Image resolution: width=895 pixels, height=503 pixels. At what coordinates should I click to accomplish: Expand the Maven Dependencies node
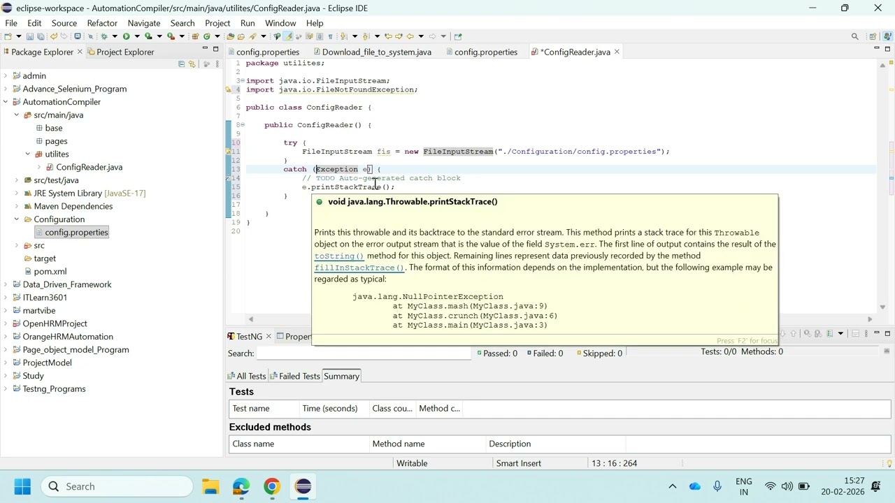pyautogui.click(x=17, y=206)
